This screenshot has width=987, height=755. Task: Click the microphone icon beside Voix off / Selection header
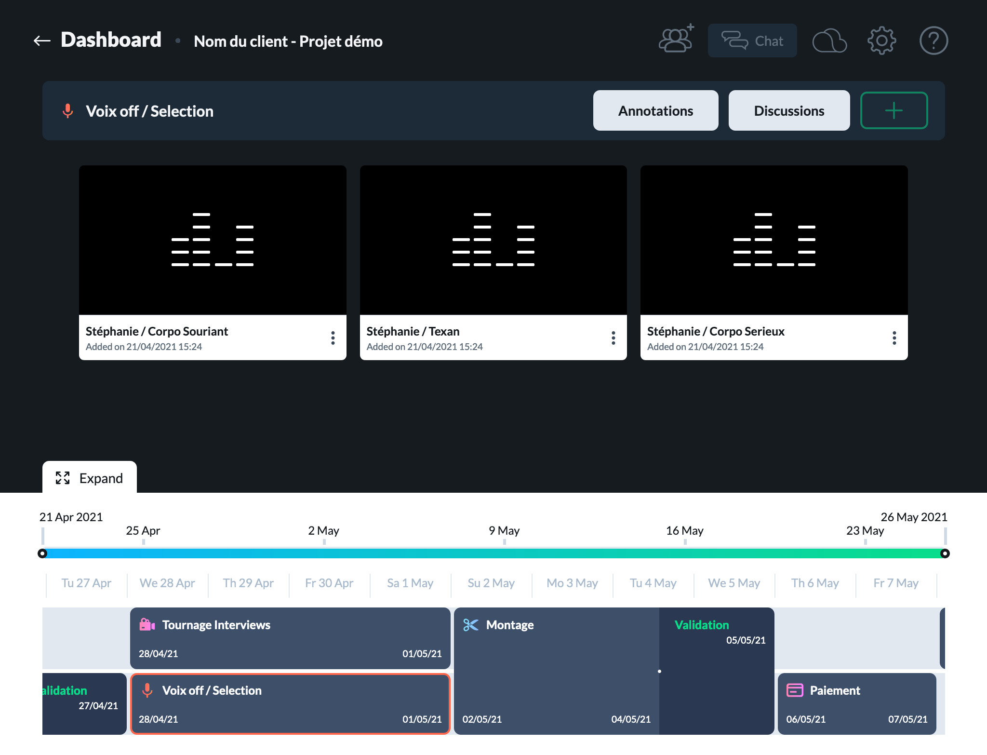click(68, 111)
